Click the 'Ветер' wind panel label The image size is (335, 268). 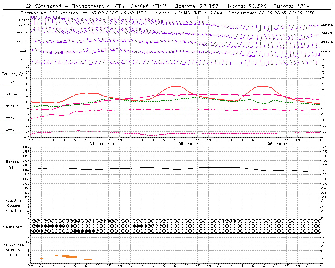click(24, 20)
